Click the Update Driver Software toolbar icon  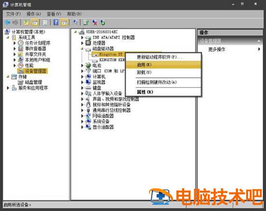pos(87,22)
